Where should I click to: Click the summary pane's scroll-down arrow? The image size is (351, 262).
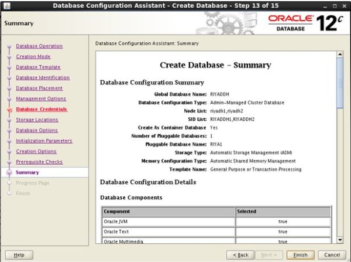[340, 240]
